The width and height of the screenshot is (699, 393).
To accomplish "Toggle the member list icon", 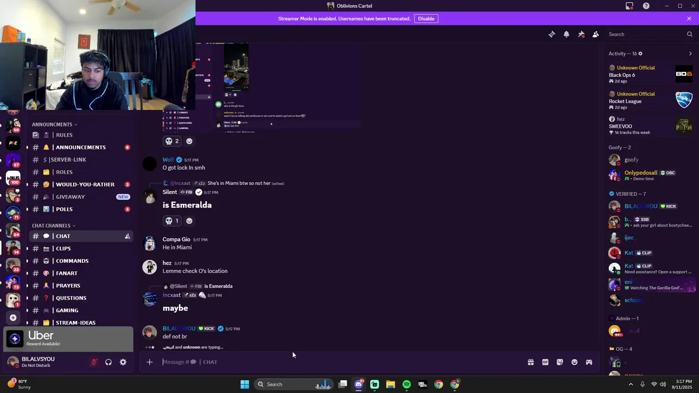I will pos(595,34).
